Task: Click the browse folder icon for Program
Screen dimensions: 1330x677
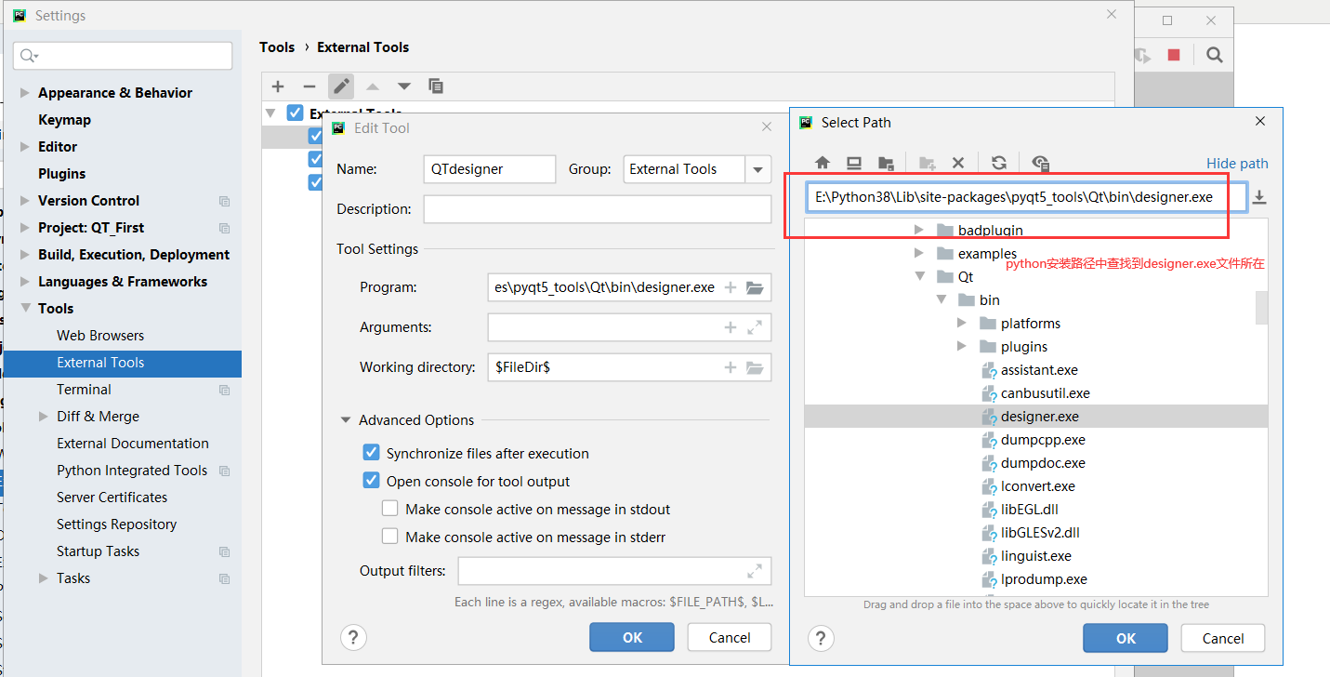Action: pyautogui.click(x=755, y=288)
